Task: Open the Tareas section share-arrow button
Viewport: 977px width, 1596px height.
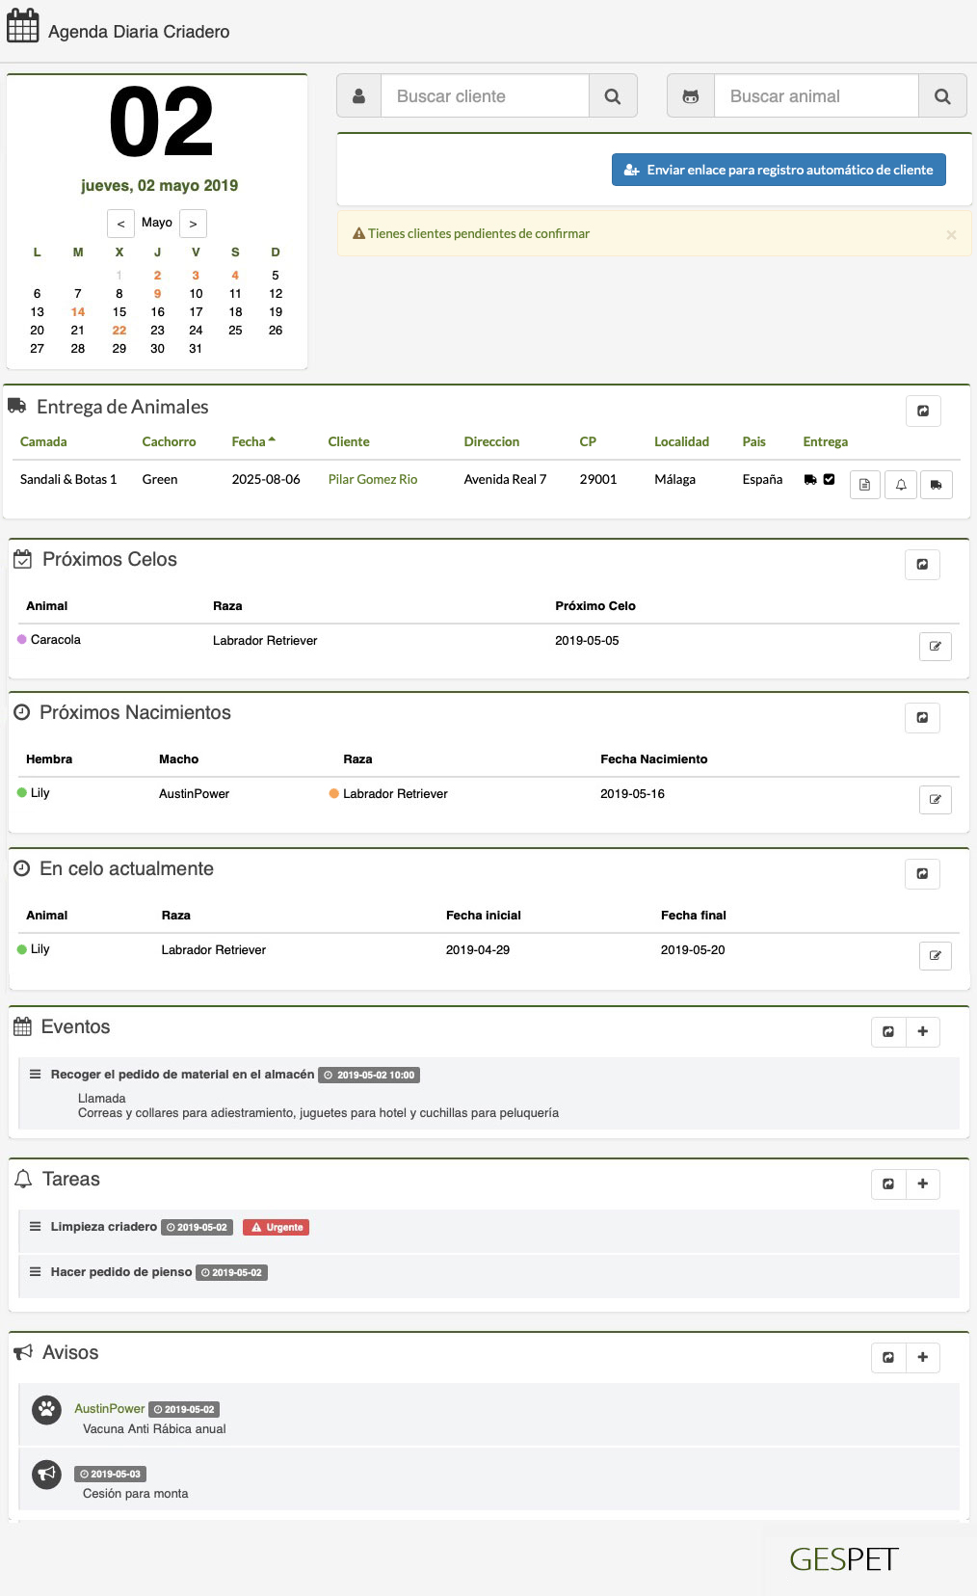Action: 888,1184
